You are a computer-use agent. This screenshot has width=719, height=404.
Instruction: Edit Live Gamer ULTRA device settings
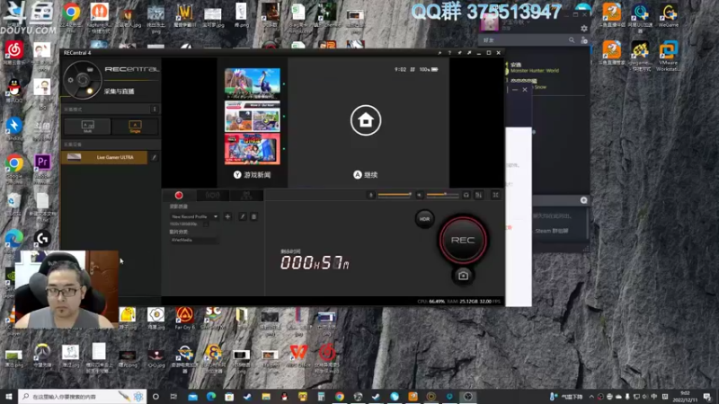pos(154,157)
